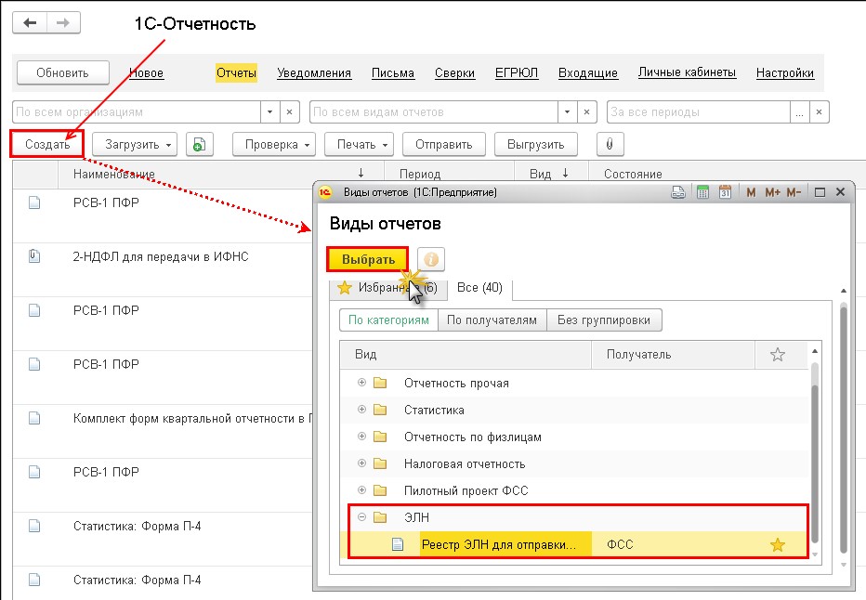Click the back navigation arrow
Image resolution: width=866 pixels, height=600 pixels.
(31, 23)
